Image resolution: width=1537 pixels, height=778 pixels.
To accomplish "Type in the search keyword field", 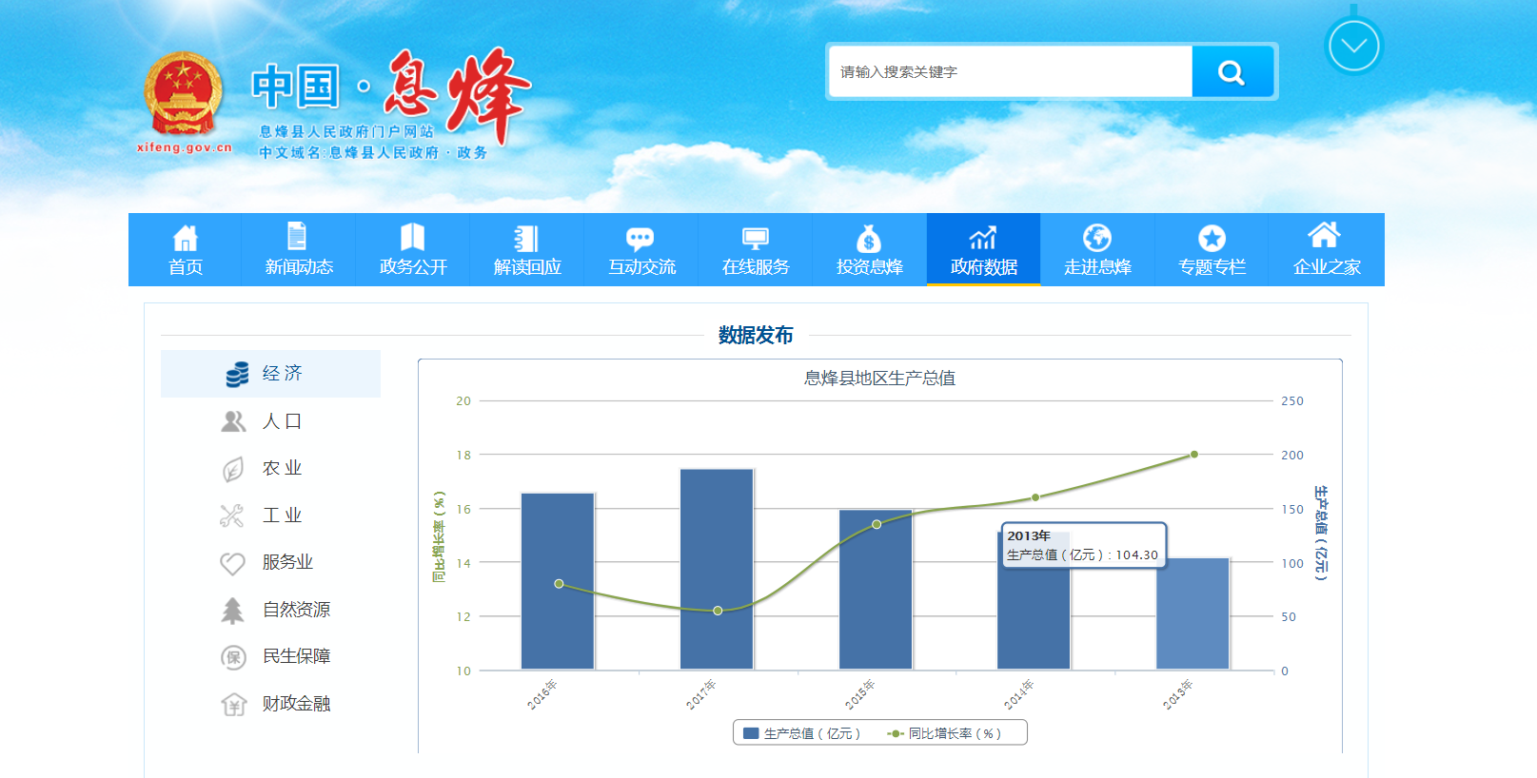I will [x=1009, y=72].
